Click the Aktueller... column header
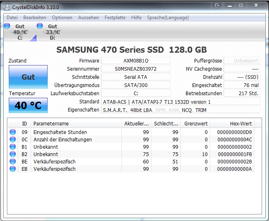 pyautogui.click(x=137, y=123)
